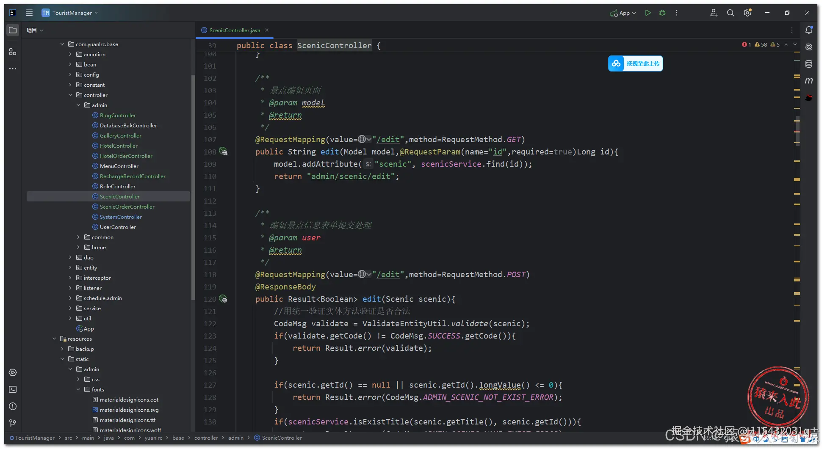Image resolution: width=822 pixels, height=449 pixels.
Task: Open the Maven tool window
Action: 809,81
